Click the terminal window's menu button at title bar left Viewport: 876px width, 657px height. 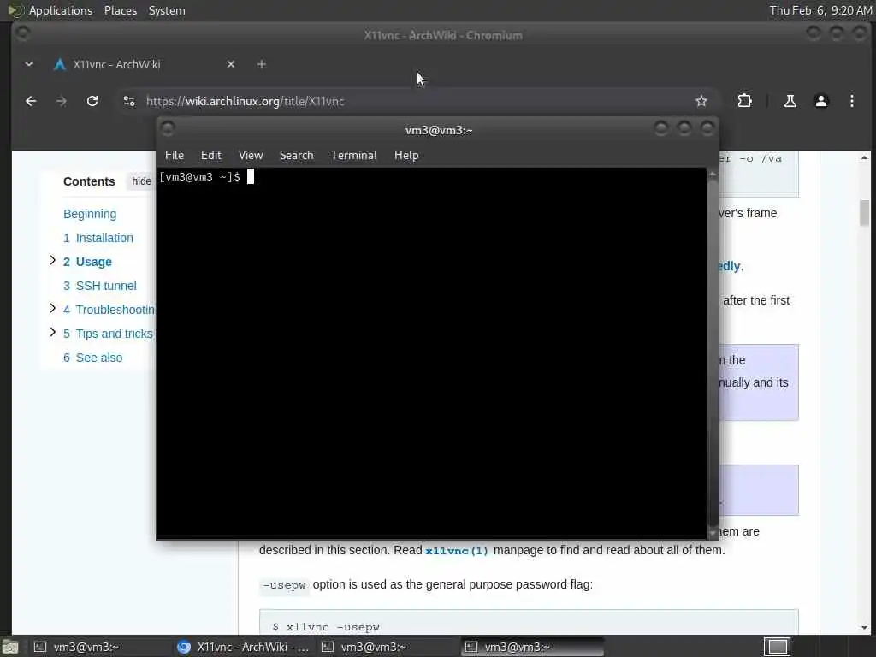click(168, 128)
